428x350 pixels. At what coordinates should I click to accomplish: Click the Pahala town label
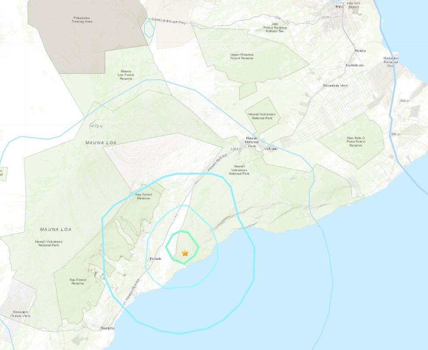click(x=155, y=259)
